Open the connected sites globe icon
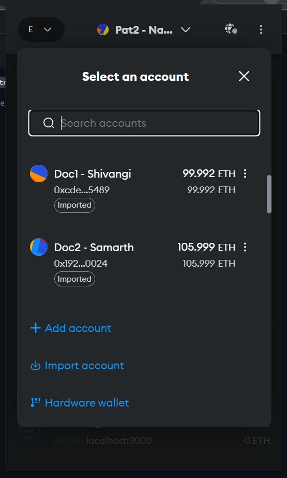This screenshot has width=287, height=478. [x=231, y=30]
